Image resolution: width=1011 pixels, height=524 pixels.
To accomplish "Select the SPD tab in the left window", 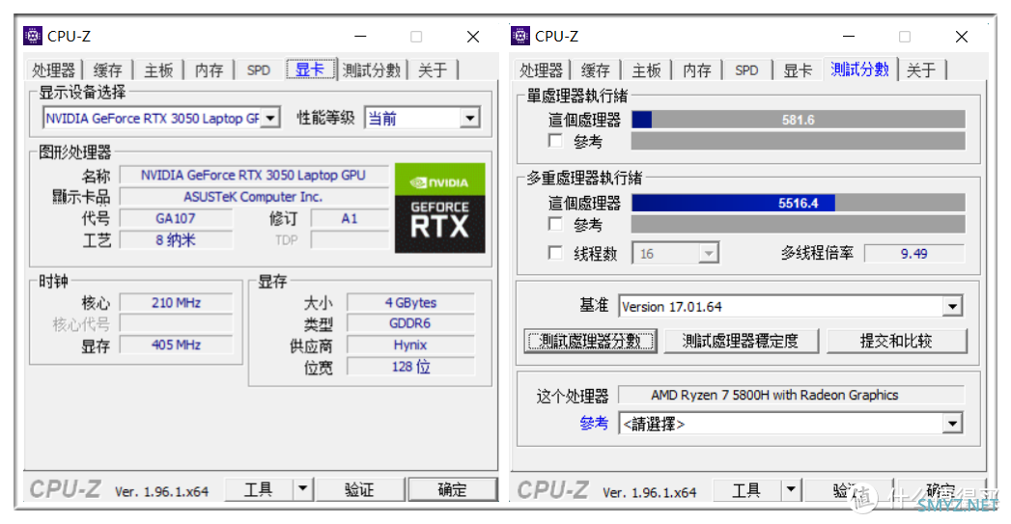I will (259, 69).
